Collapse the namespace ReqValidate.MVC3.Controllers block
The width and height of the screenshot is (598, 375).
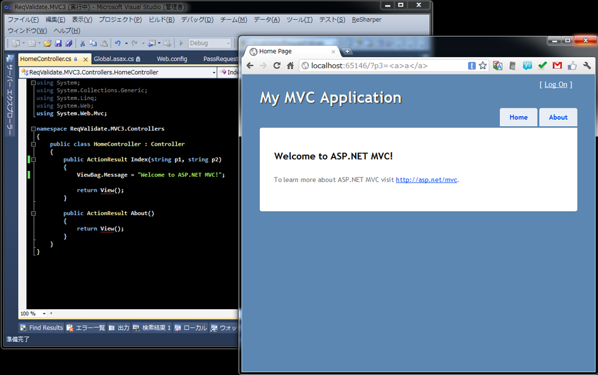click(33, 129)
